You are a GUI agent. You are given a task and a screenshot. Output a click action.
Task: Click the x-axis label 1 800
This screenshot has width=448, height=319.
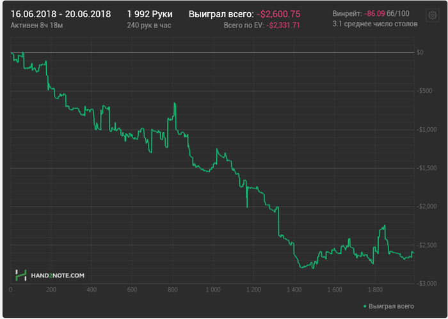click(376, 290)
